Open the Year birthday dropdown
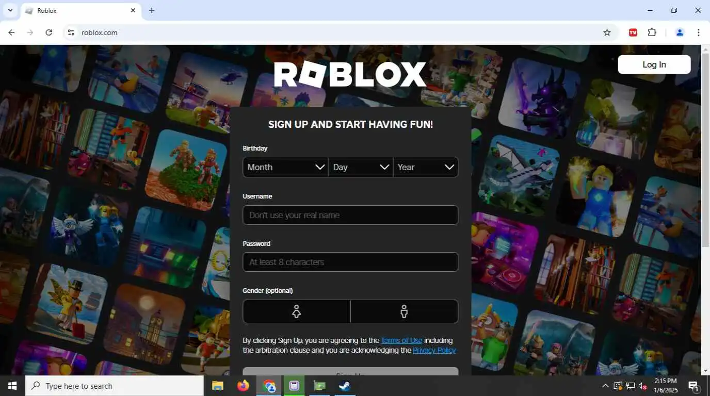The height and width of the screenshot is (396, 710). coord(426,167)
